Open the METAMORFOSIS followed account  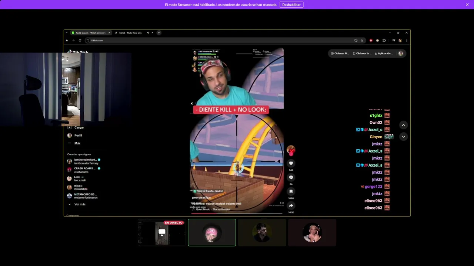click(x=83, y=196)
